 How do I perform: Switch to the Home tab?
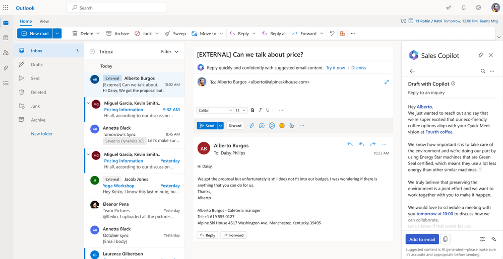coord(26,21)
